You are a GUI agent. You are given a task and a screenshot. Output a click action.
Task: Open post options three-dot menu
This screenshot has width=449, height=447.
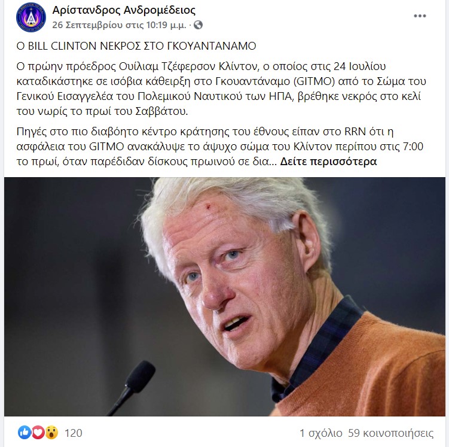[420, 16]
